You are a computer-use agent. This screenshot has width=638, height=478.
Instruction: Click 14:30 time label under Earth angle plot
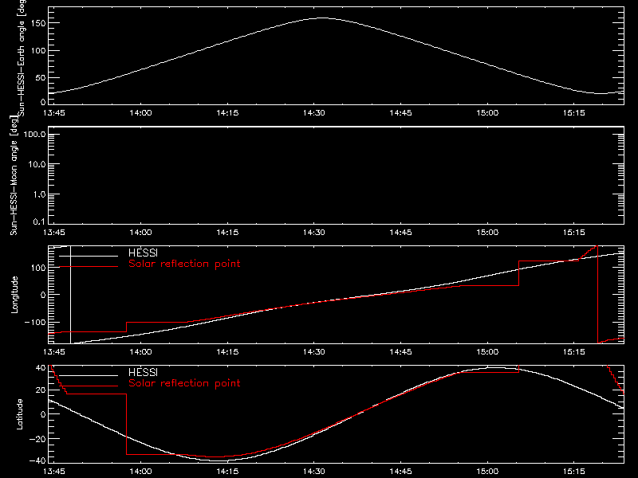[x=314, y=113]
